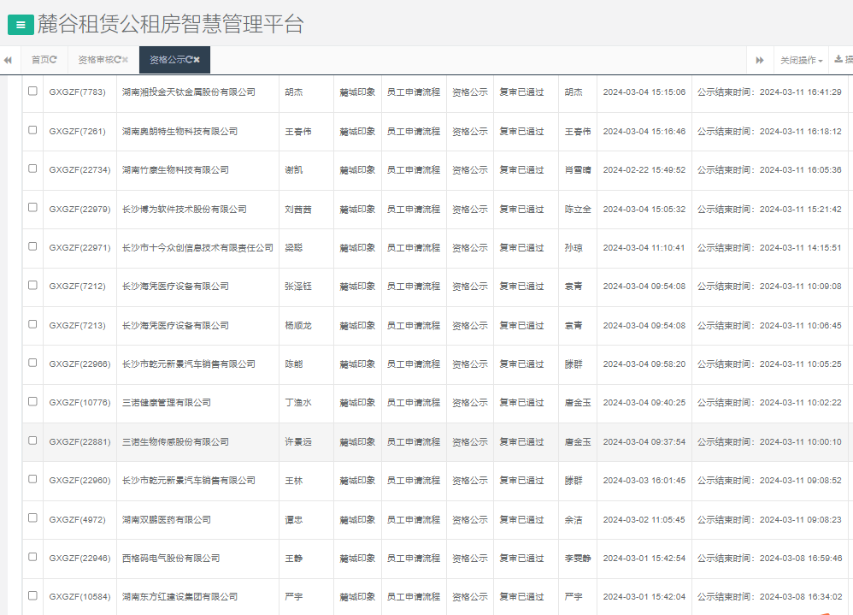This screenshot has height=615, width=853.
Task: Check the checkbox for 三诺健康管理有限公司
Action: [x=33, y=402]
